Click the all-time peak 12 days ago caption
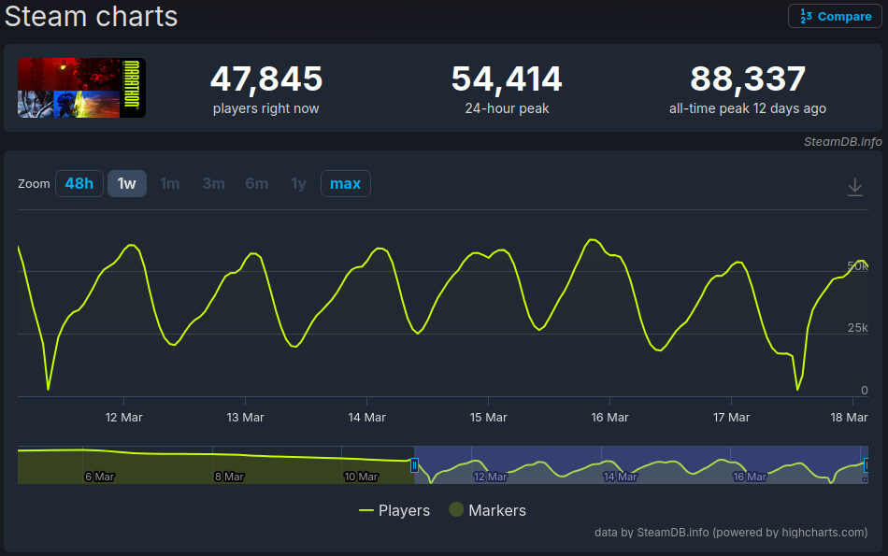The image size is (888, 556). pyautogui.click(x=748, y=108)
